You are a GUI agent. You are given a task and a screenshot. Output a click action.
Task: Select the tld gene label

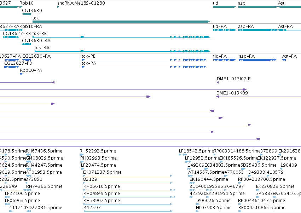[x=215, y=3]
